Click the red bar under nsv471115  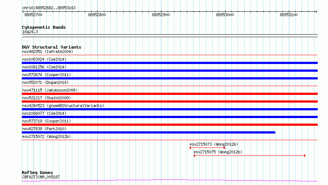tap(170, 94)
